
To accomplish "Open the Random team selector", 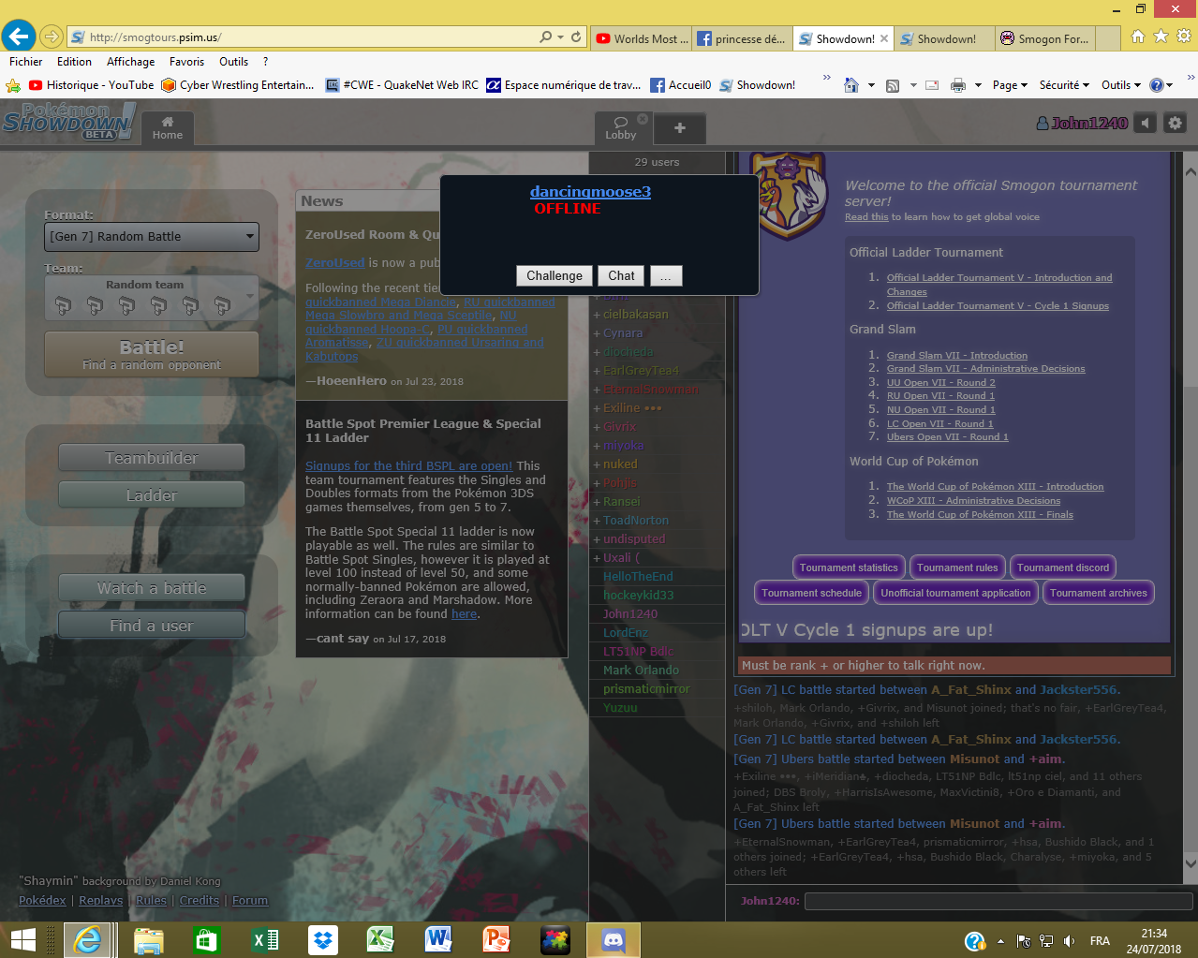I will point(152,298).
